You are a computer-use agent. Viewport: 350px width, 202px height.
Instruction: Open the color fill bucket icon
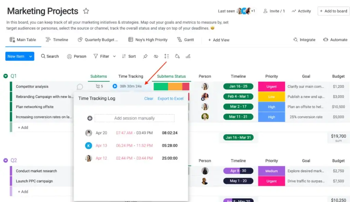pos(177,56)
